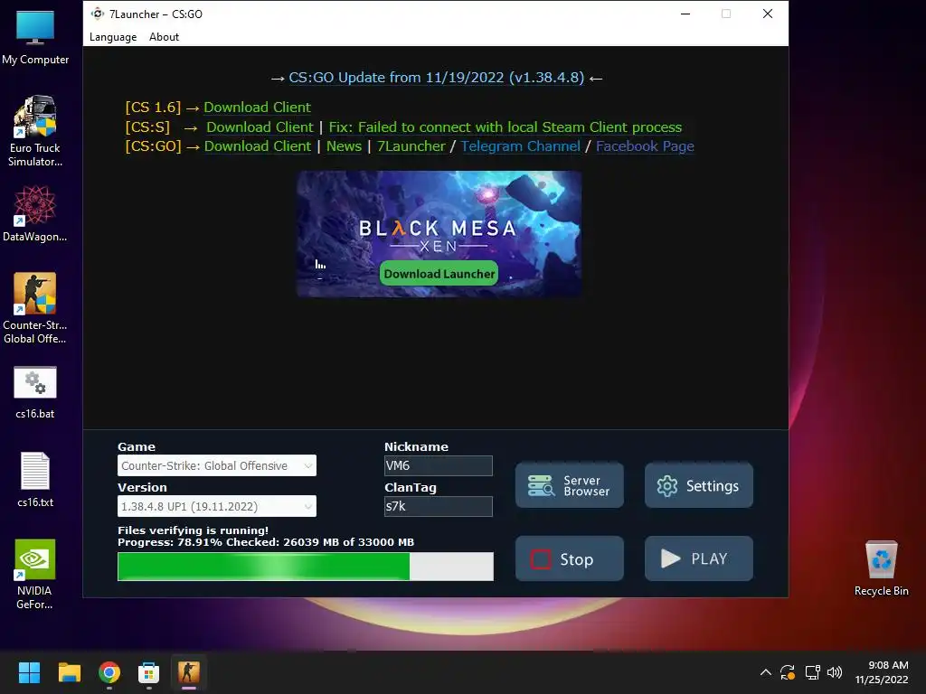
Task: Click the PLAY button
Action: pos(699,558)
